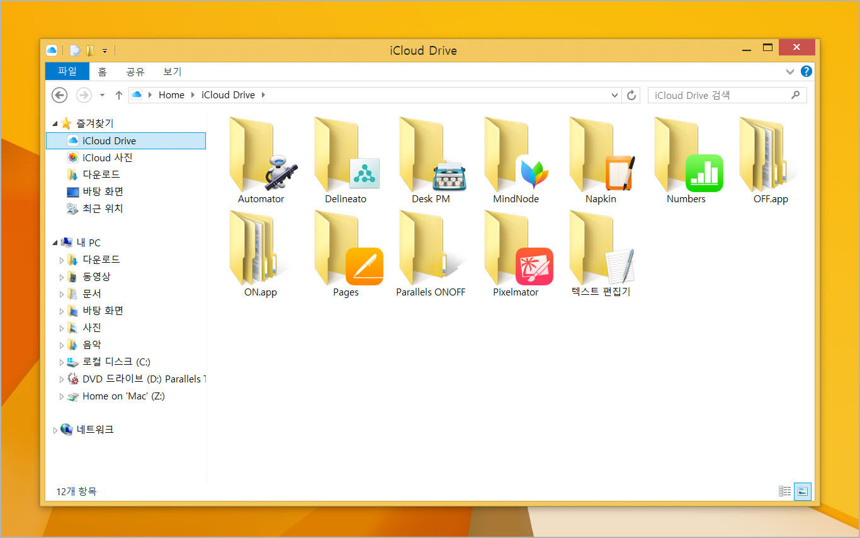Image resolution: width=860 pixels, height=538 pixels.
Task: Open the recent locations dropdown arrow
Action: pyautogui.click(x=103, y=95)
